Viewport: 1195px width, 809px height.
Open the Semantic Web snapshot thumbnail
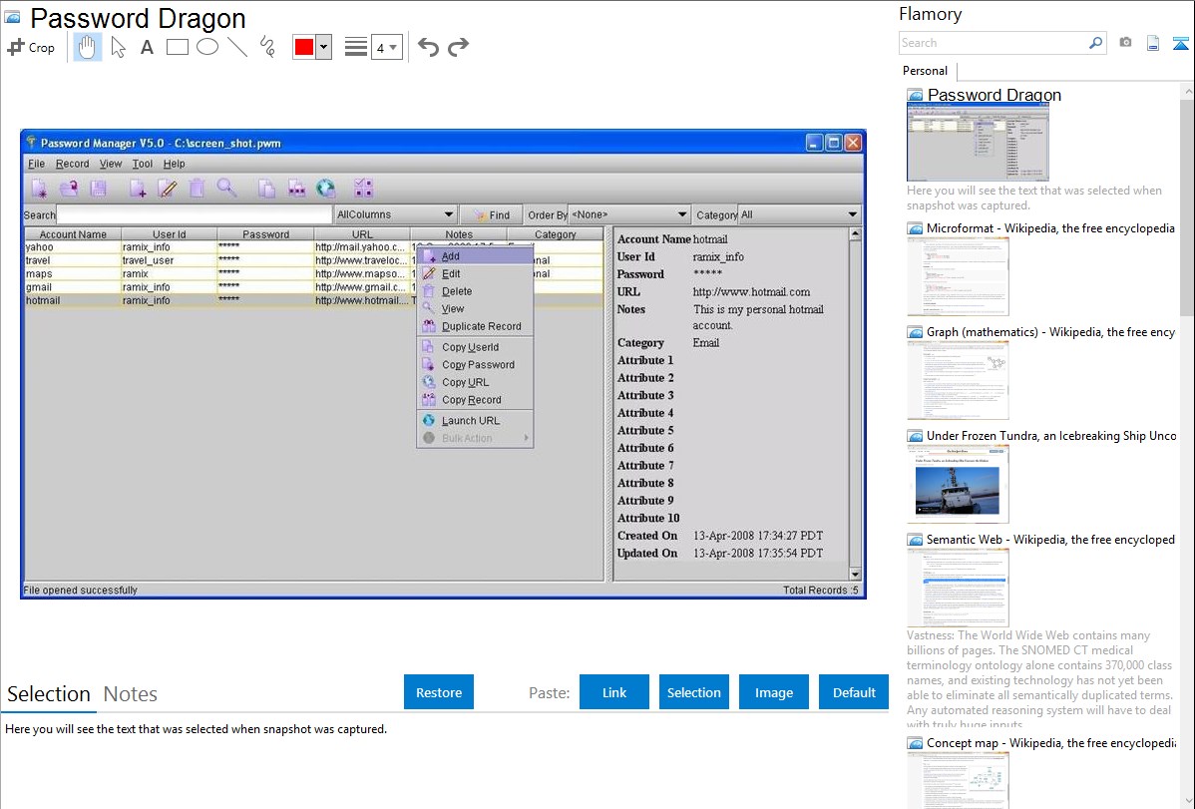(958, 588)
